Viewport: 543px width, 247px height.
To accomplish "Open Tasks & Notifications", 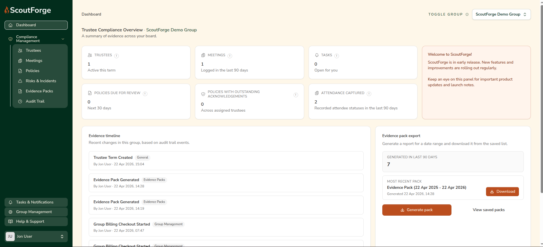I will [36, 202].
